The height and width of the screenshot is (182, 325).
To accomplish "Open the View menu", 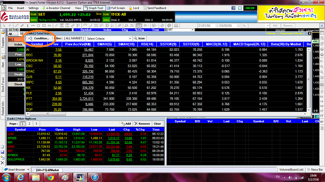I will pos(78,8).
